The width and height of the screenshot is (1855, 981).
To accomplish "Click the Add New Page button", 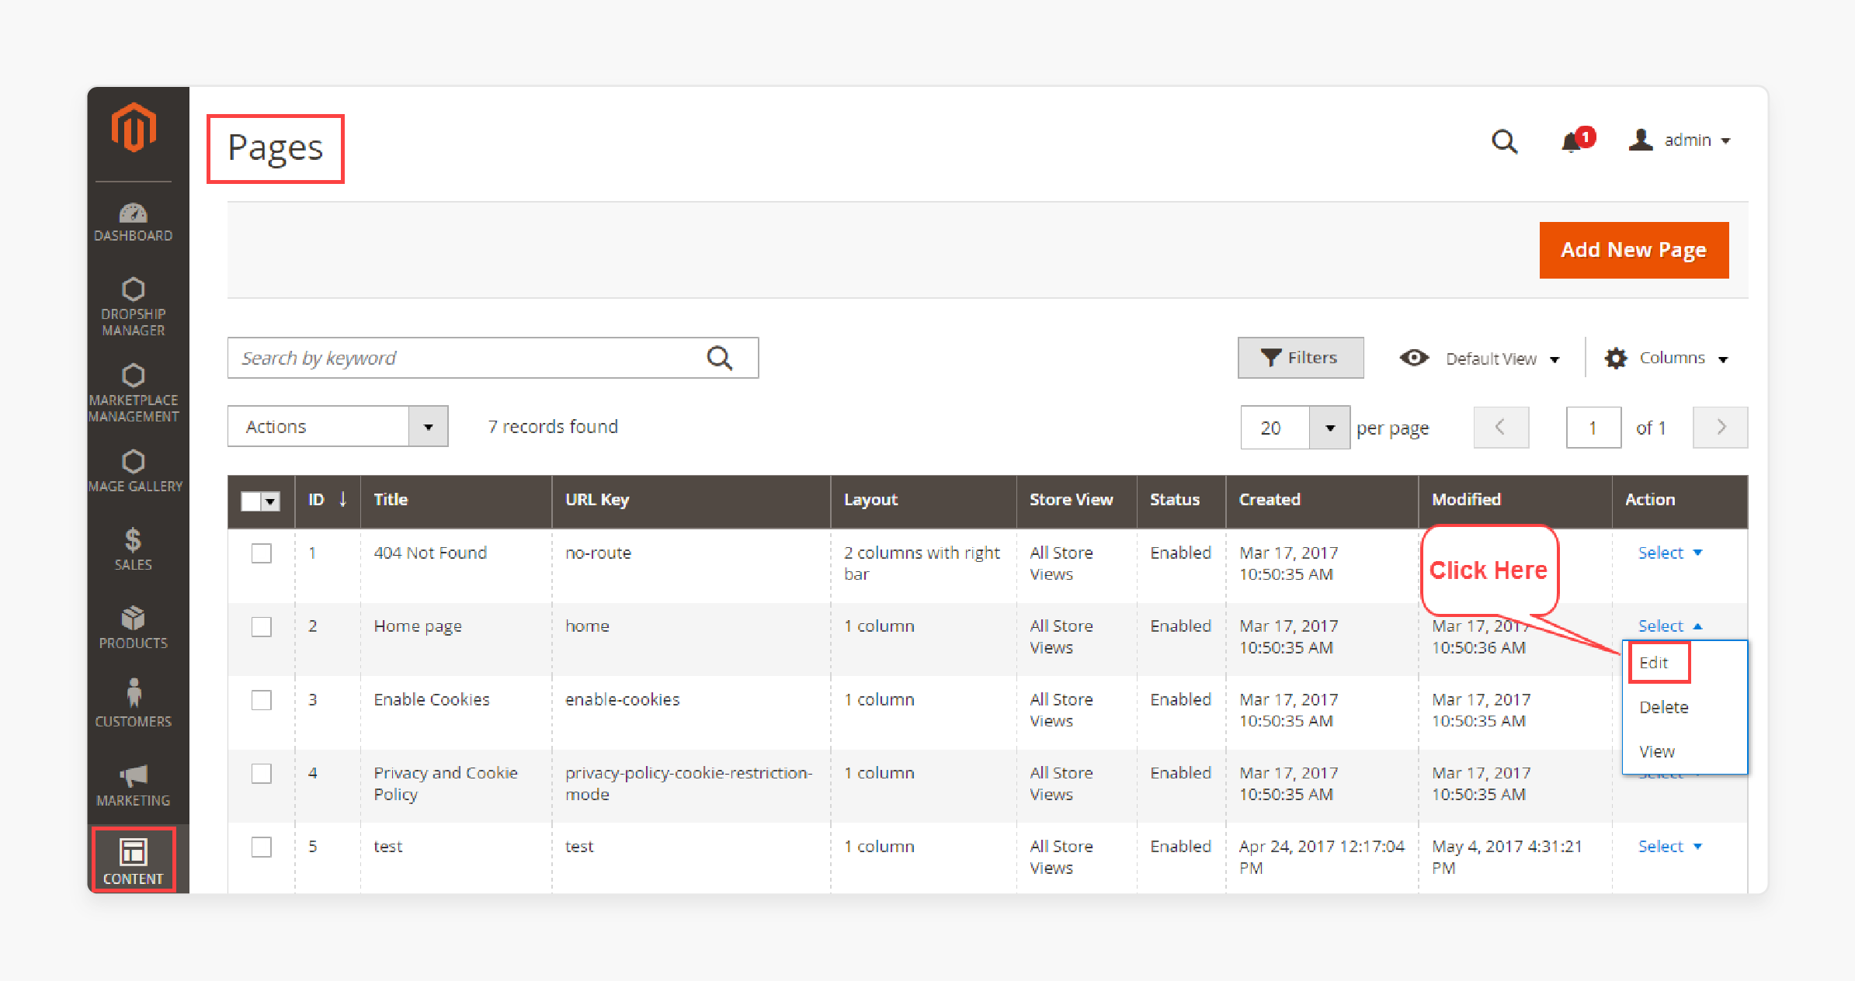I will tap(1634, 250).
